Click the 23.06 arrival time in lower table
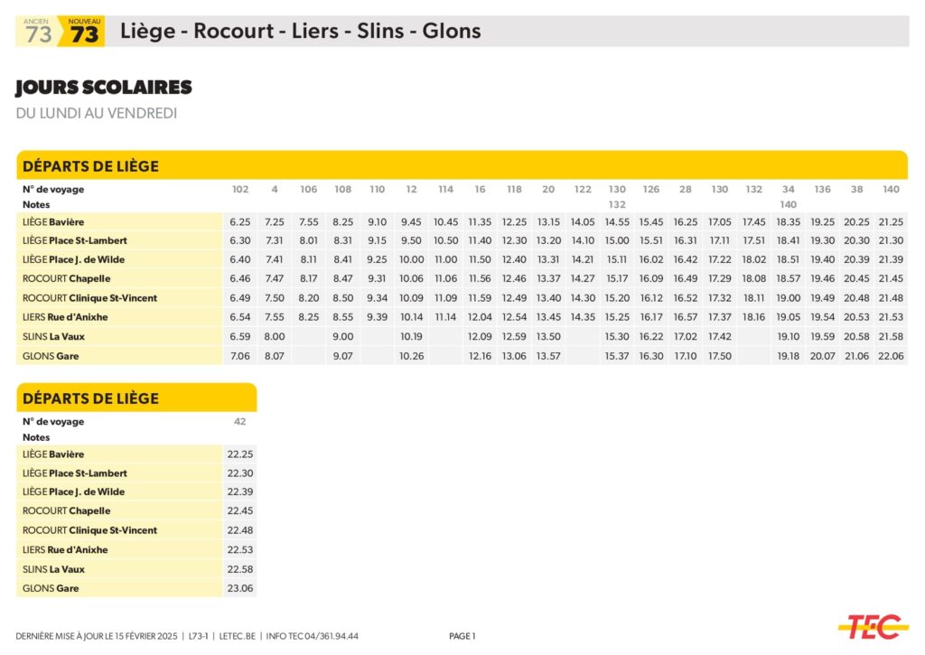Screen dimensions: 925x655 239,588
